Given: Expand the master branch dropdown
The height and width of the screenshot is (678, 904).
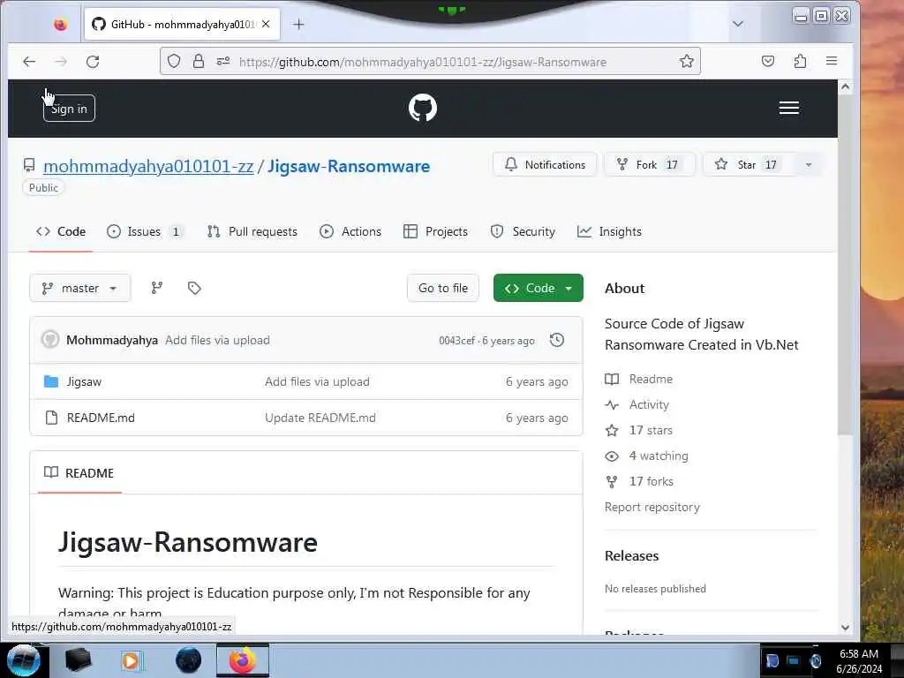Looking at the screenshot, I should (80, 288).
